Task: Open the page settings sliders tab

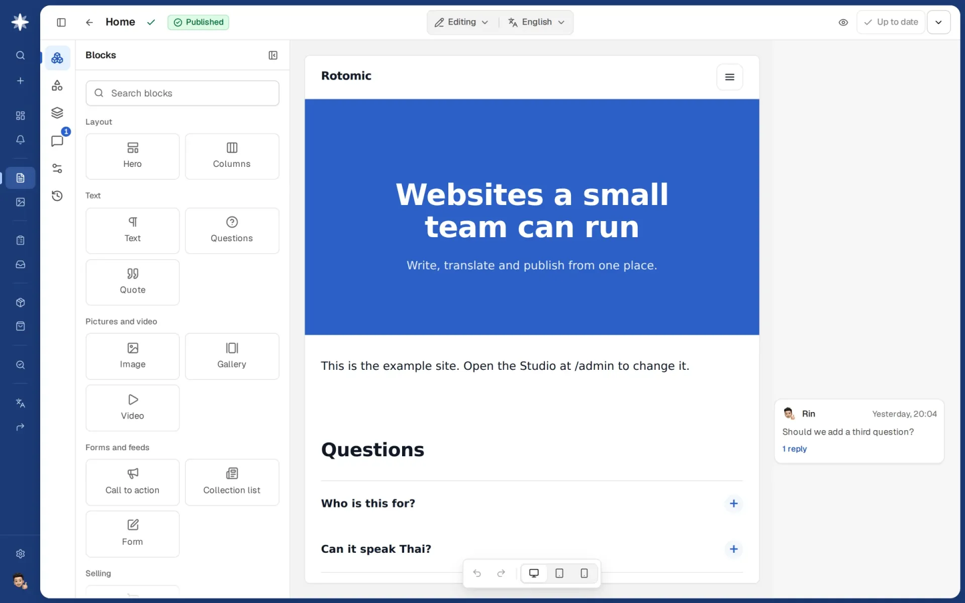Action: [57, 168]
